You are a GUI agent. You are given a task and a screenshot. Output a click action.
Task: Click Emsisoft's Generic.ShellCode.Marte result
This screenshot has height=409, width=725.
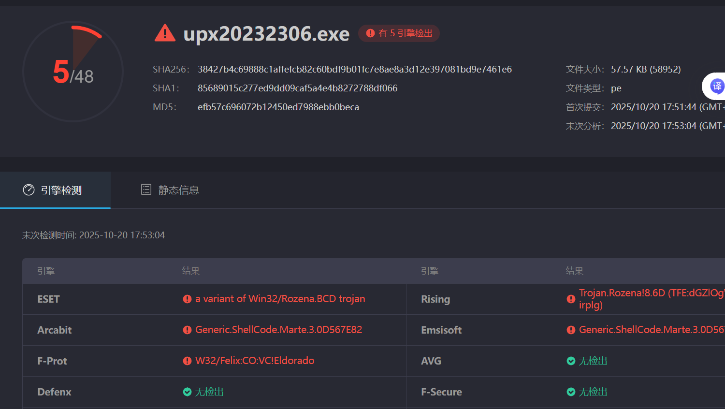(x=652, y=330)
